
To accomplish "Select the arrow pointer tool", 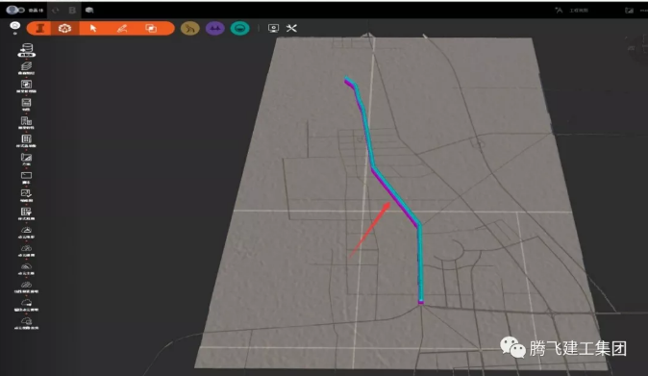I will click(93, 28).
